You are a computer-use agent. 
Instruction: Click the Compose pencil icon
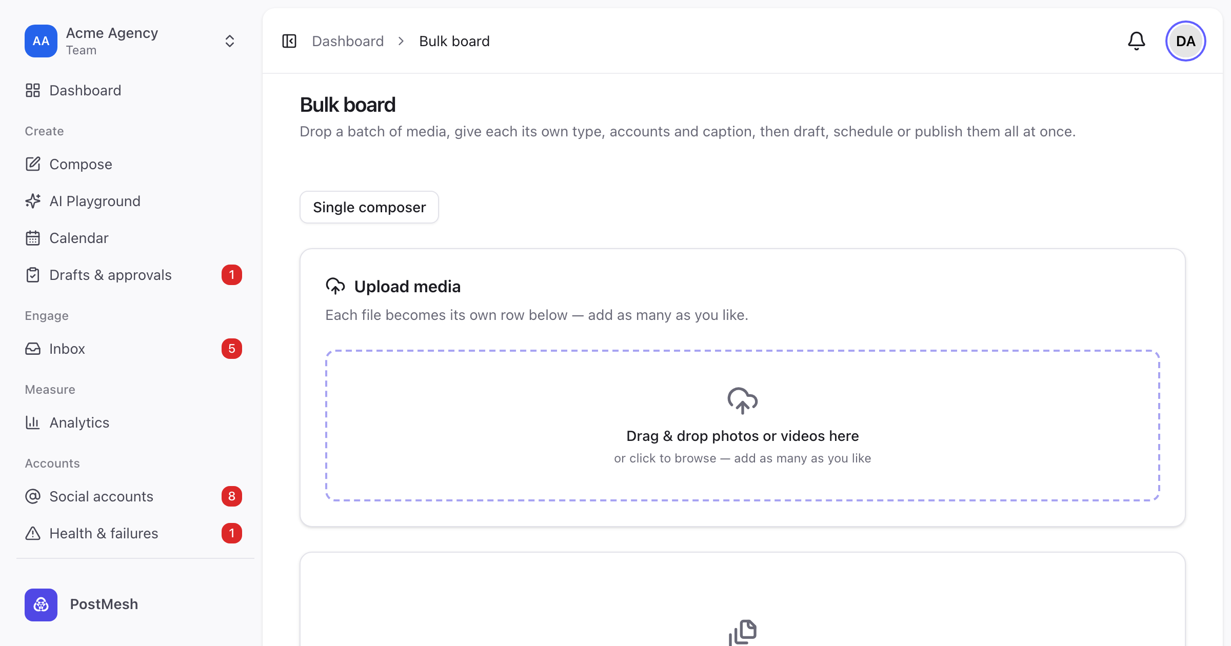33,164
